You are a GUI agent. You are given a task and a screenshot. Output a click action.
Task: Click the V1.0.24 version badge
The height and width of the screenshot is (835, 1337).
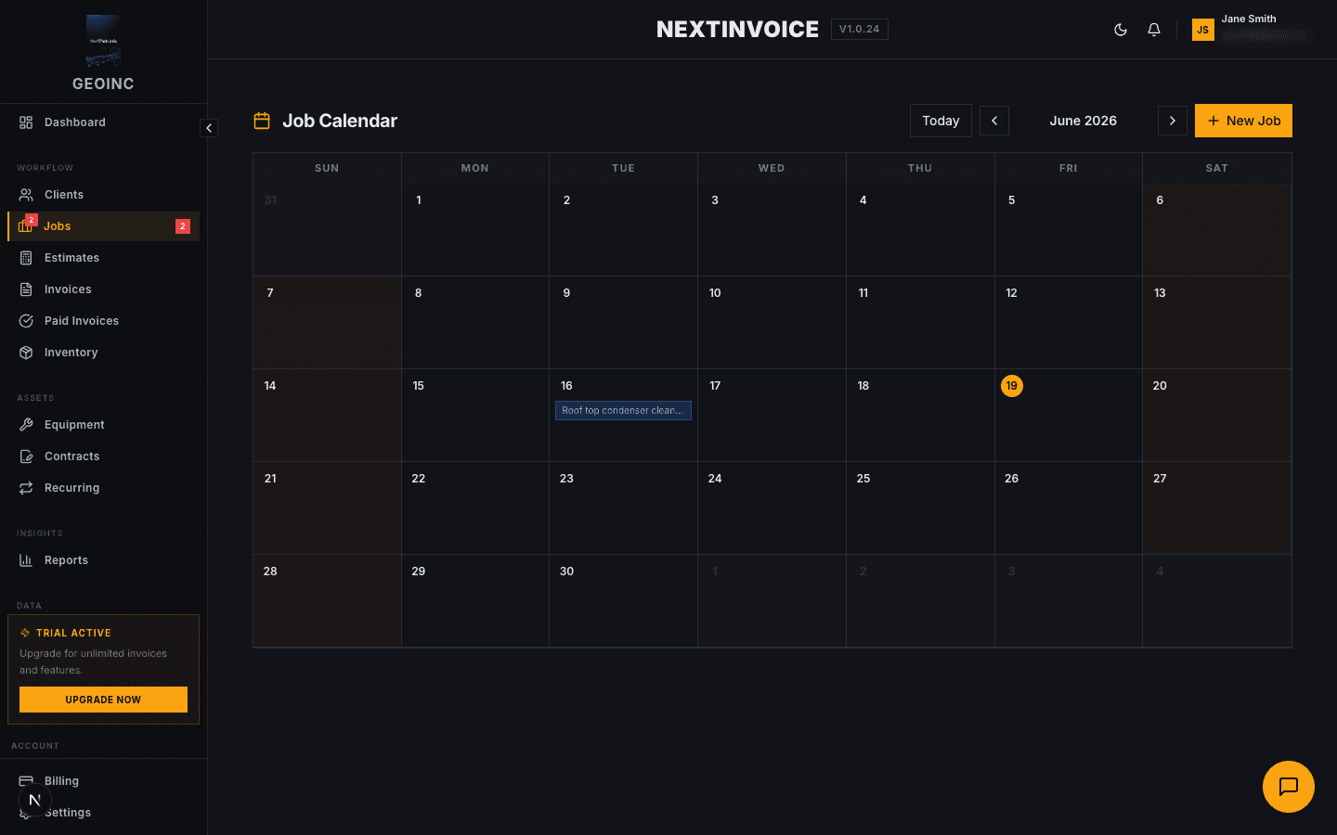pos(859,30)
